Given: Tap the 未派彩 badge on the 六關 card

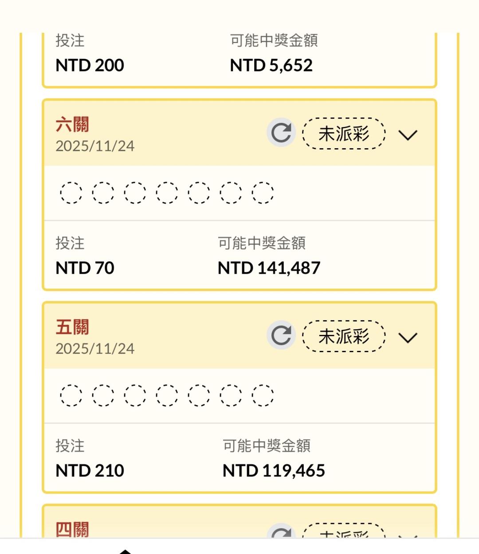Looking at the screenshot, I should [x=344, y=134].
